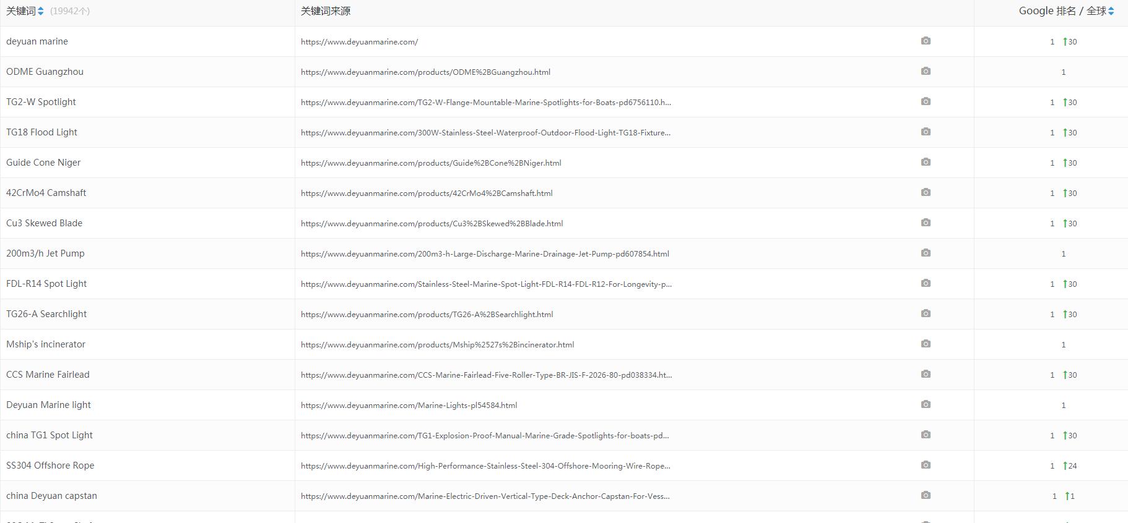Open Cu3%2BSkewed%2BBlade.html link
Viewport: 1128px width, 523px height.
coord(432,224)
